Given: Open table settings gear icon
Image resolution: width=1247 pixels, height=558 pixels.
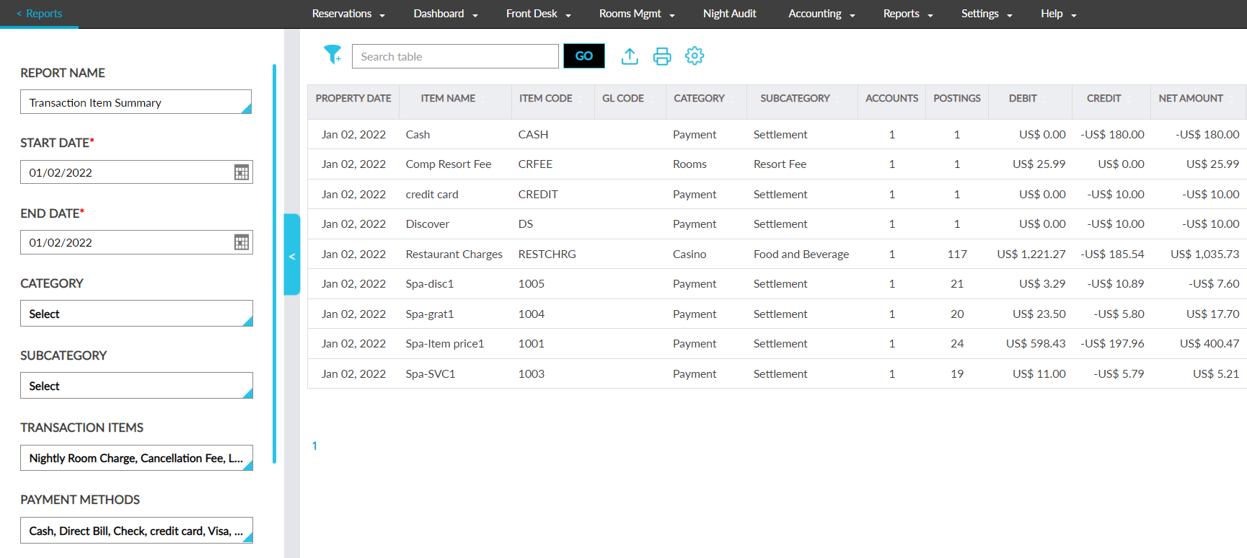Looking at the screenshot, I should pos(695,56).
